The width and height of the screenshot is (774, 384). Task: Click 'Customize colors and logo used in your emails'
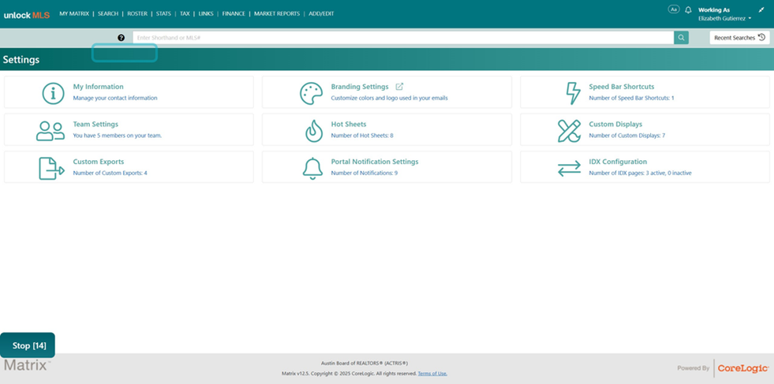(390, 98)
